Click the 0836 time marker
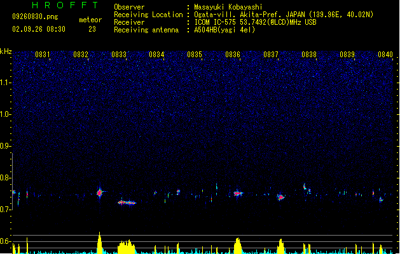The height and width of the screenshot is (254, 400). pyautogui.click(x=233, y=55)
